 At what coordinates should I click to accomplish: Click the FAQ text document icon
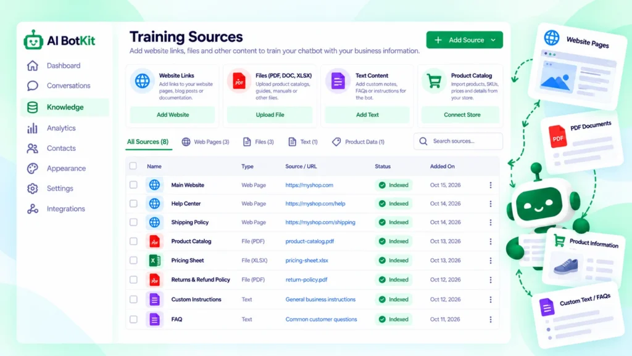tap(154, 320)
